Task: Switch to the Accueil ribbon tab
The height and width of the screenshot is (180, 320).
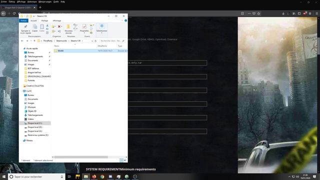Action: click(33, 20)
